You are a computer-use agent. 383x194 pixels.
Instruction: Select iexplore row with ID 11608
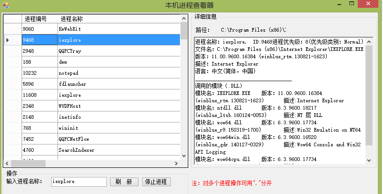[119, 95]
